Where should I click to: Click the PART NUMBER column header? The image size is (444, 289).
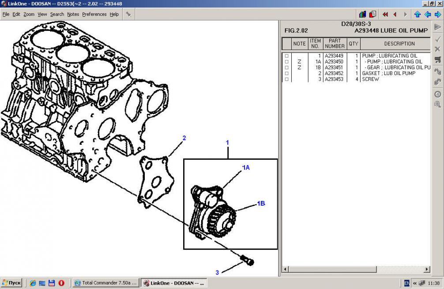335,44
